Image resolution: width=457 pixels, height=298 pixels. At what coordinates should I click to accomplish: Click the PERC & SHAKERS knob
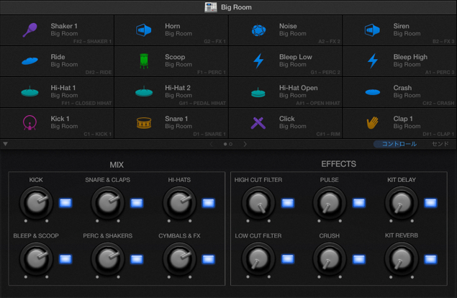click(x=107, y=258)
